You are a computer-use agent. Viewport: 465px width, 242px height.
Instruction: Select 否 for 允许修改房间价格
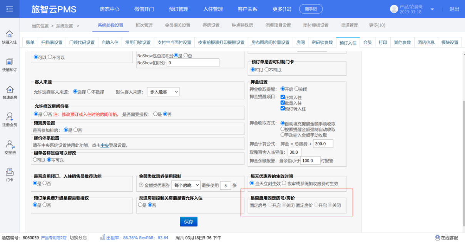45,114
